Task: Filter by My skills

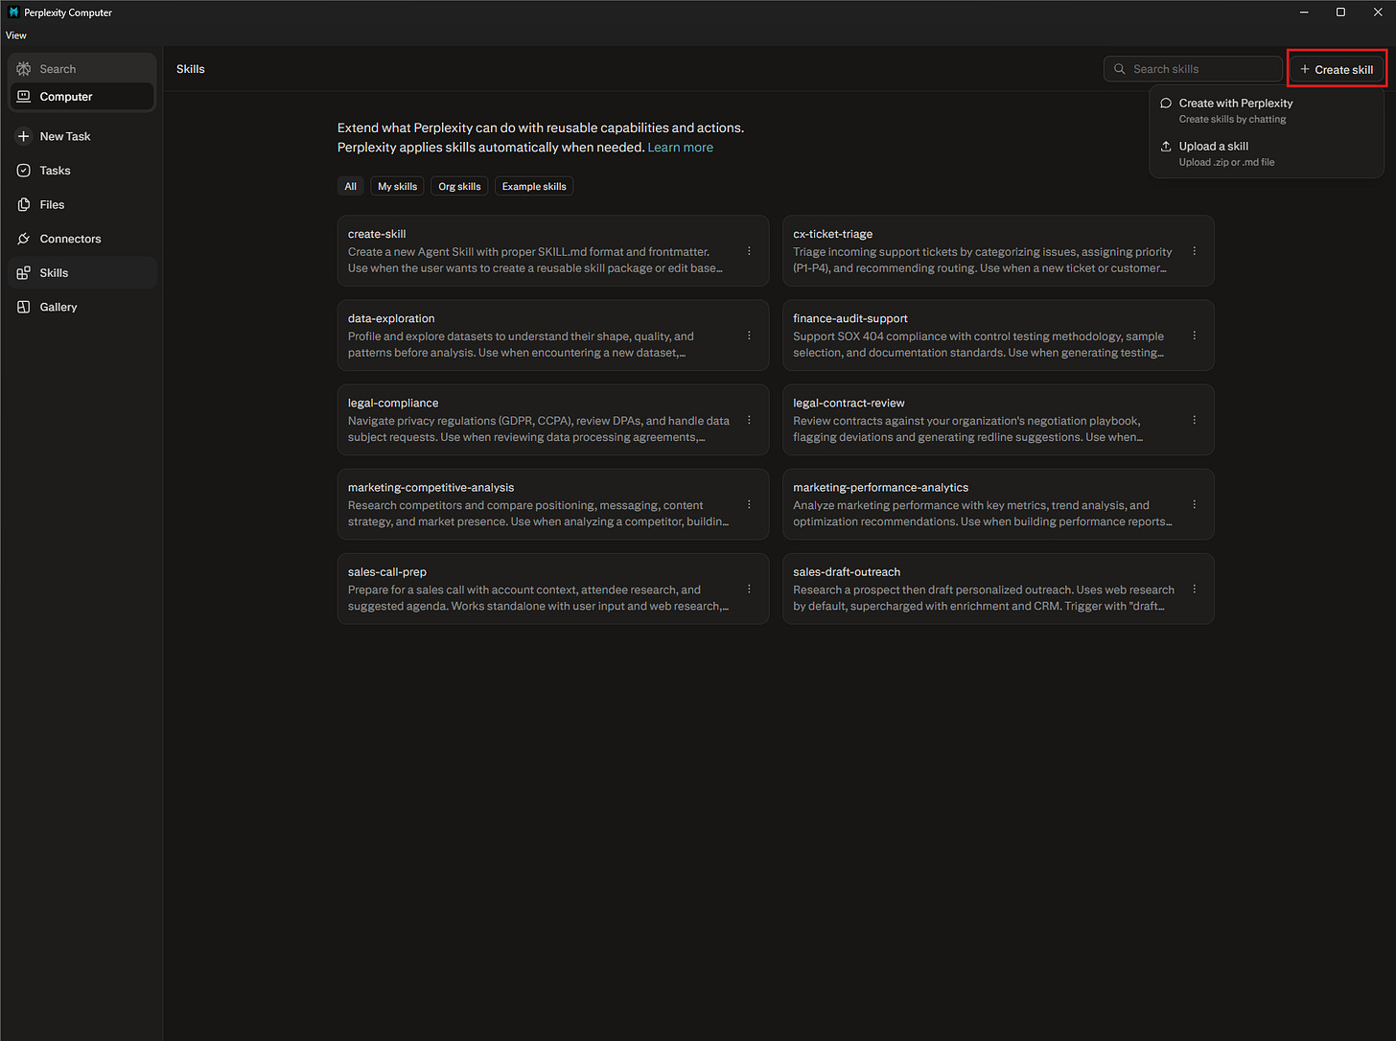Action: pyautogui.click(x=398, y=186)
